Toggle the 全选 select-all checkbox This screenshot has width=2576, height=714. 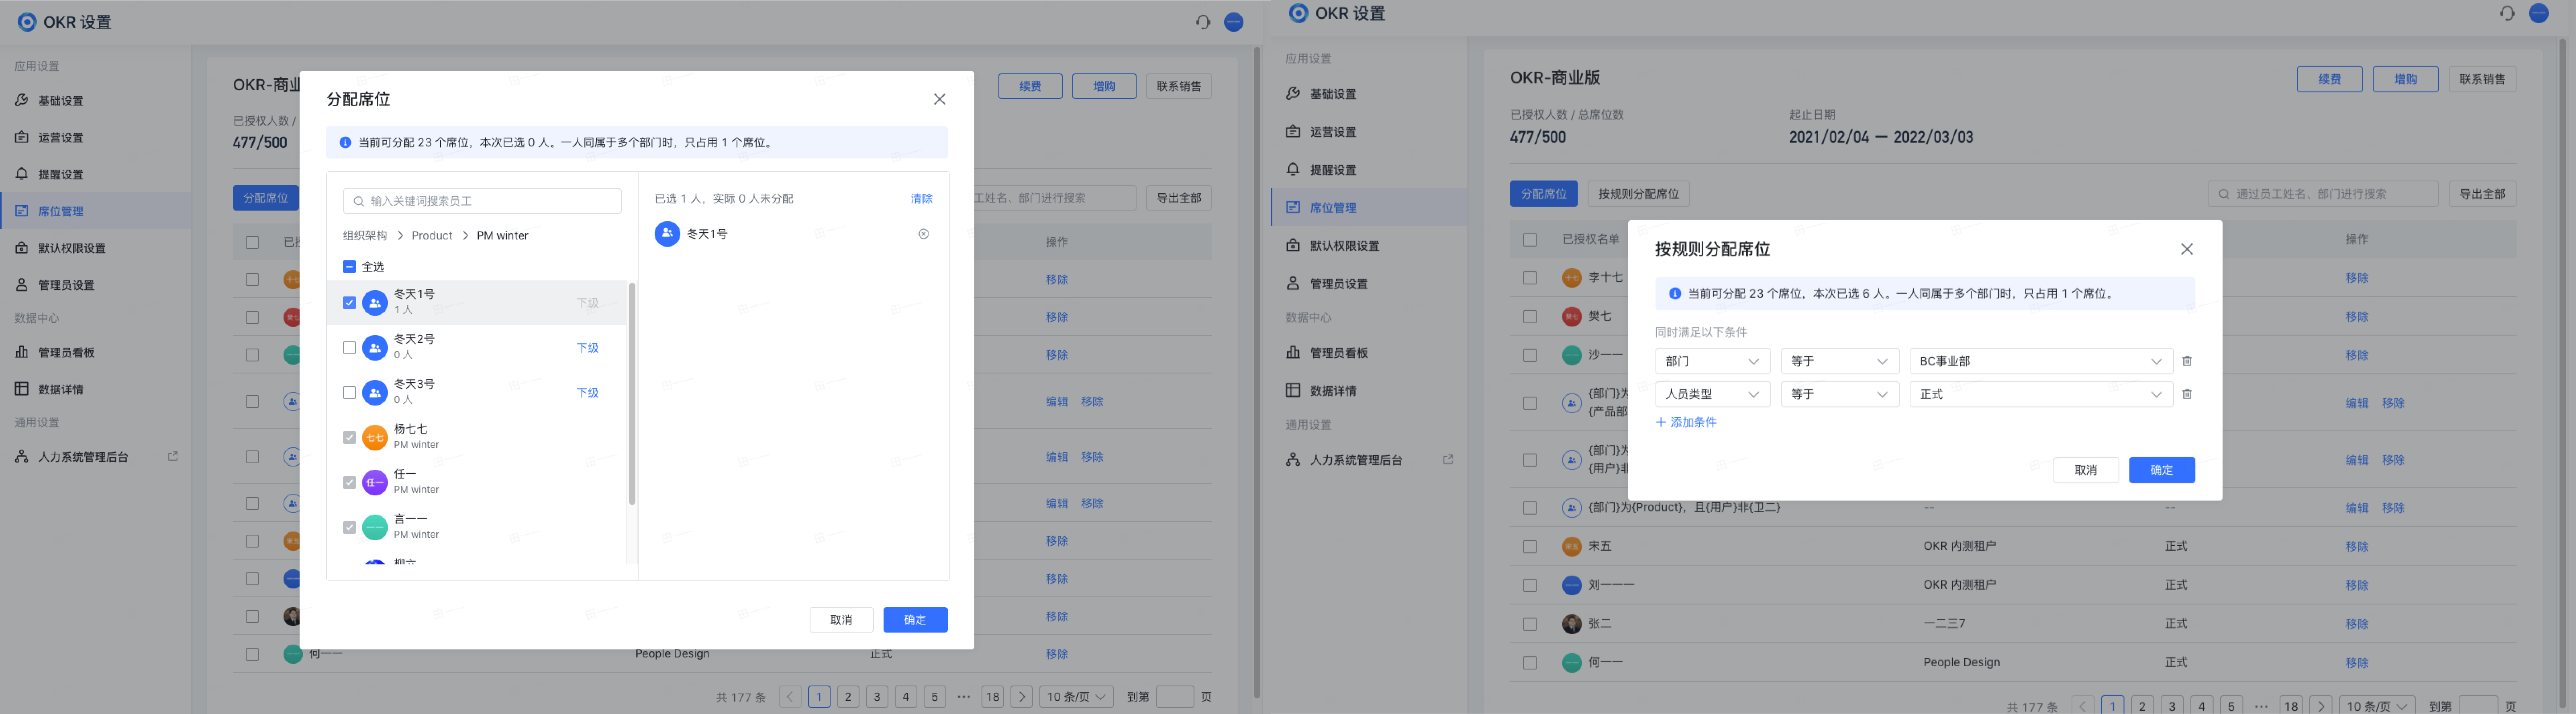click(x=350, y=267)
